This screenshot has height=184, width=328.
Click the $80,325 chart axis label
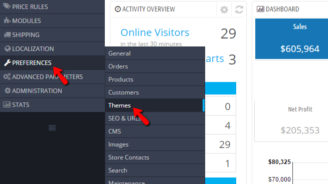(x=279, y=162)
